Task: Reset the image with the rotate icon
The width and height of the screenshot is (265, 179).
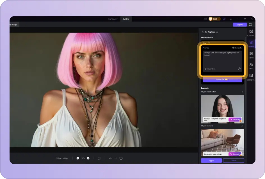Action: tap(121, 158)
